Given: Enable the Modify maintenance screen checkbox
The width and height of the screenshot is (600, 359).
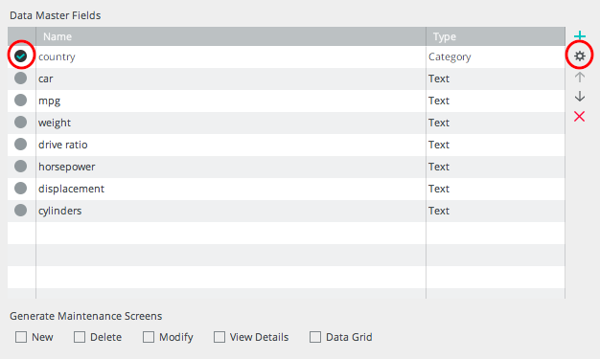Looking at the screenshot, I should pos(149,337).
